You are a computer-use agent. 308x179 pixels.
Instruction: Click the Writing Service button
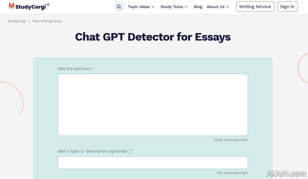pyautogui.click(x=255, y=7)
